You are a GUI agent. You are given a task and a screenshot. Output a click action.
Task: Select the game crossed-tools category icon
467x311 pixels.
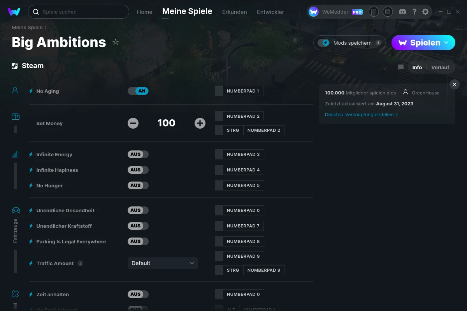point(15,294)
